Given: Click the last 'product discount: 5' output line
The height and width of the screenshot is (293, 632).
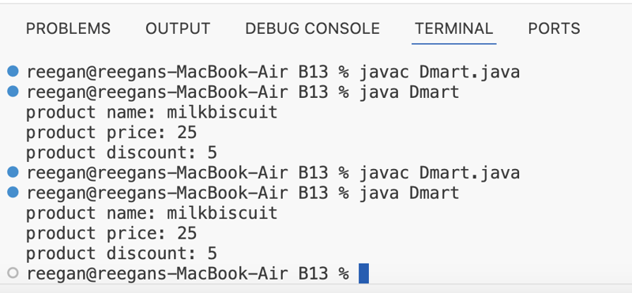Looking at the screenshot, I should [122, 254].
